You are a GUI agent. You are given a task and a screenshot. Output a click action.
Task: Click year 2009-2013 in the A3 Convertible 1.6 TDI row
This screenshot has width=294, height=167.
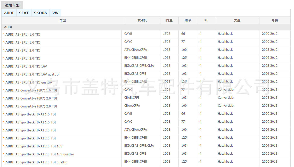pos(269,90)
